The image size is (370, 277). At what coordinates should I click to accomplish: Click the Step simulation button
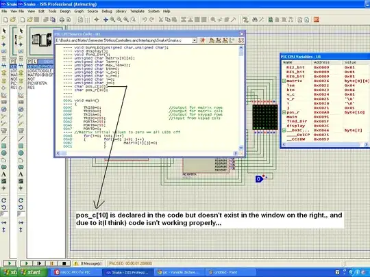[39, 263]
